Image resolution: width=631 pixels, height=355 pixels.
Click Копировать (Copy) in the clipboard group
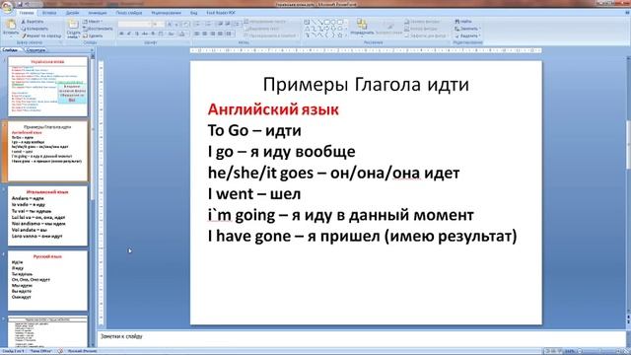click(x=35, y=29)
